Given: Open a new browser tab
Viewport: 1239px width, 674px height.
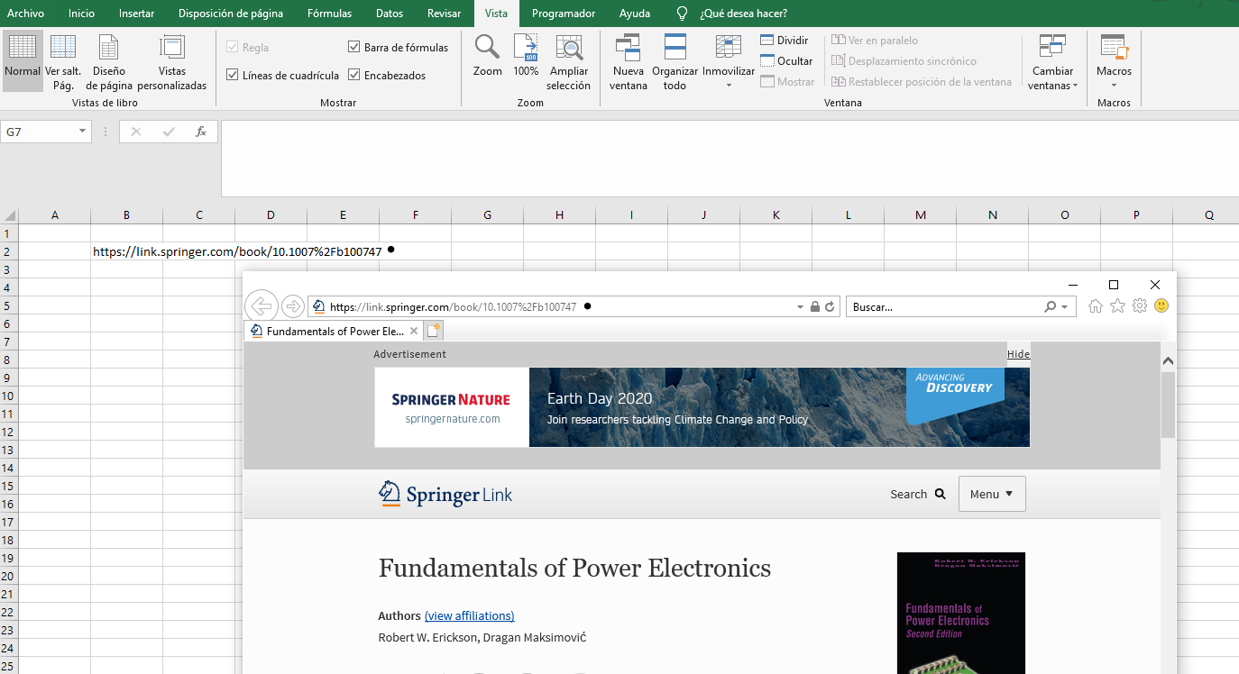Looking at the screenshot, I should click(434, 331).
